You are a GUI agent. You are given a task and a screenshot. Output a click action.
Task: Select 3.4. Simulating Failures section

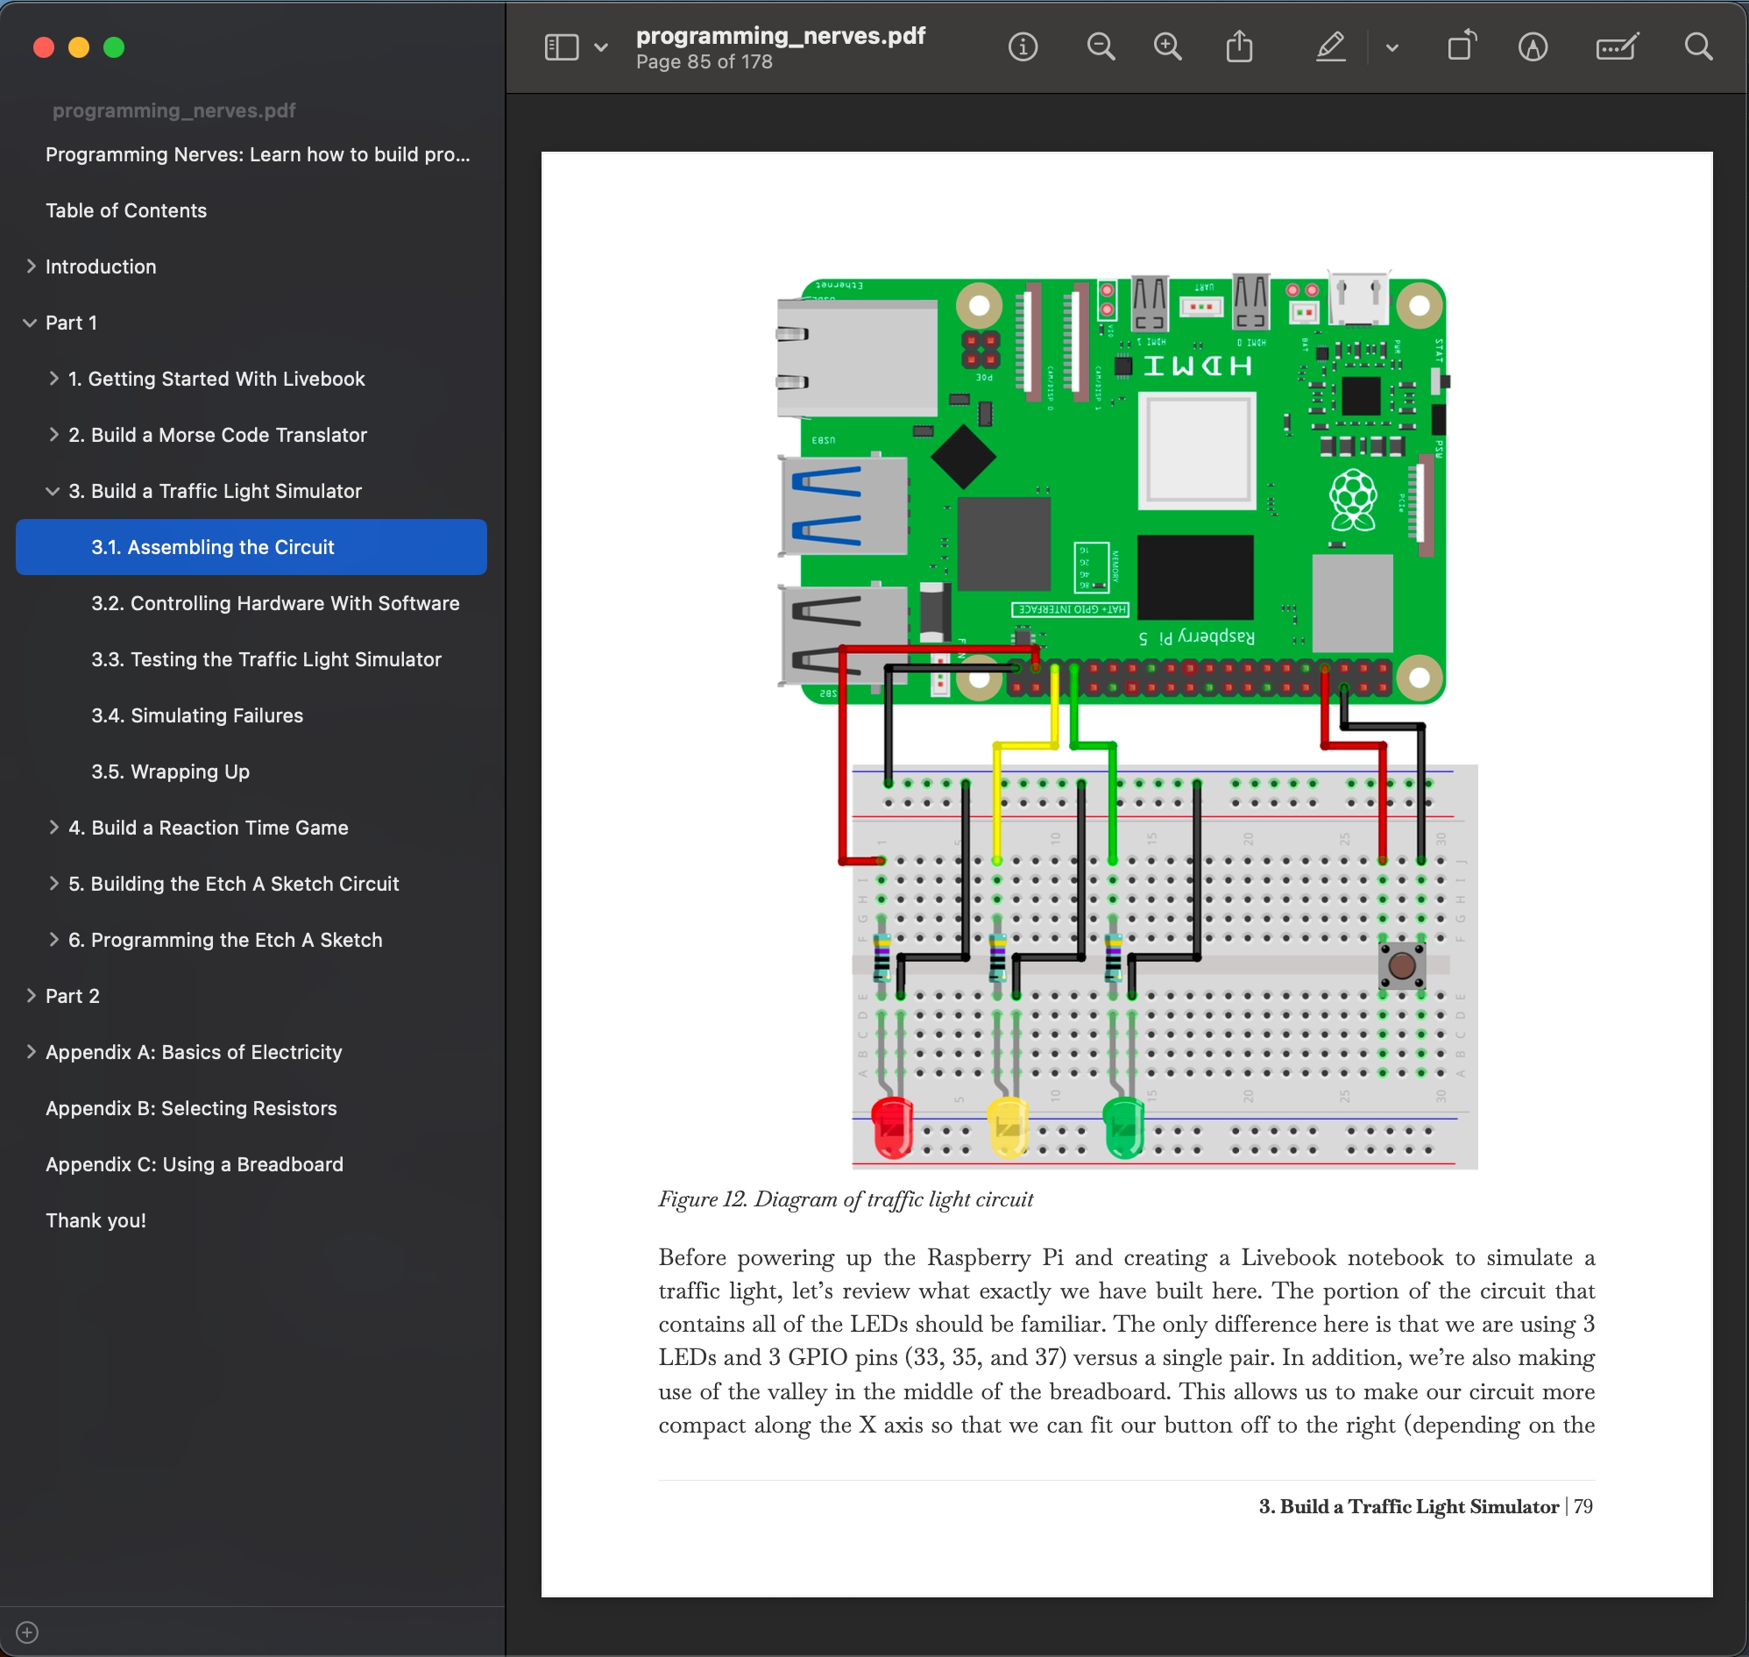coord(197,715)
